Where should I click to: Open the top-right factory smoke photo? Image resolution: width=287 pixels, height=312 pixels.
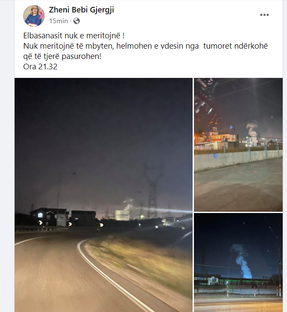pos(238,145)
